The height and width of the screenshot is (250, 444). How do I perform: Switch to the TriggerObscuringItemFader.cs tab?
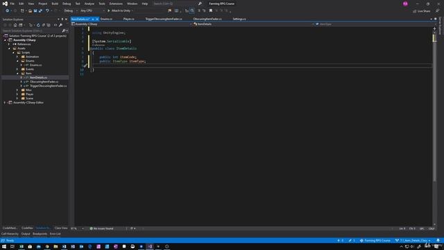[x=164, y=19]
